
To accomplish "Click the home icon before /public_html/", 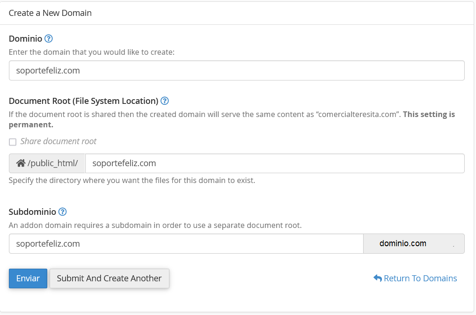I will pyautogui.click(x=21, y=163).
